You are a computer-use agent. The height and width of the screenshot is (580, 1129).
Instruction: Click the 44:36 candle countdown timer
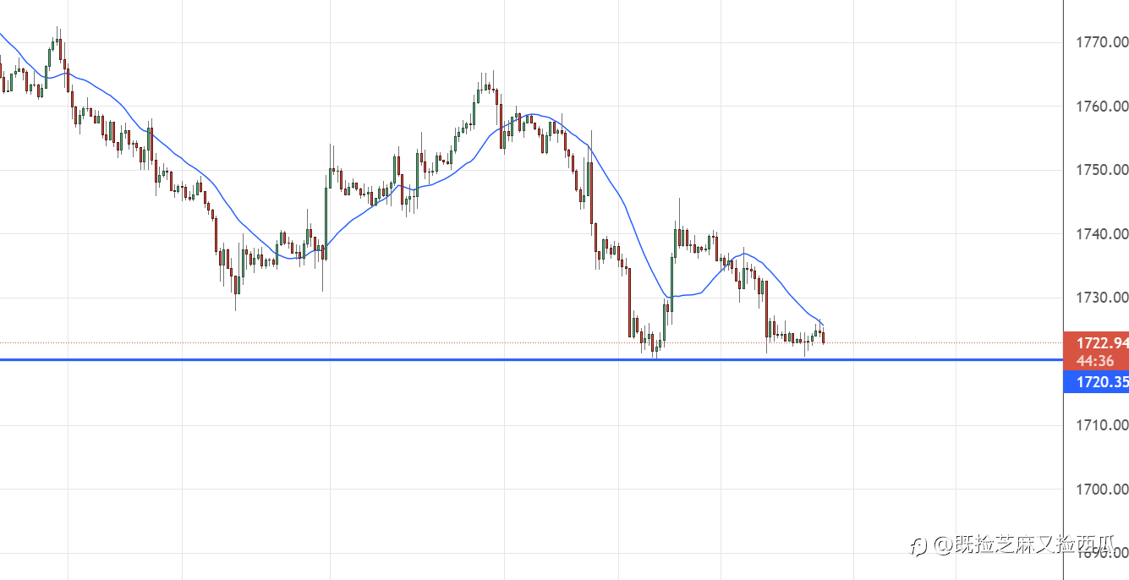tap(1095, 361)
